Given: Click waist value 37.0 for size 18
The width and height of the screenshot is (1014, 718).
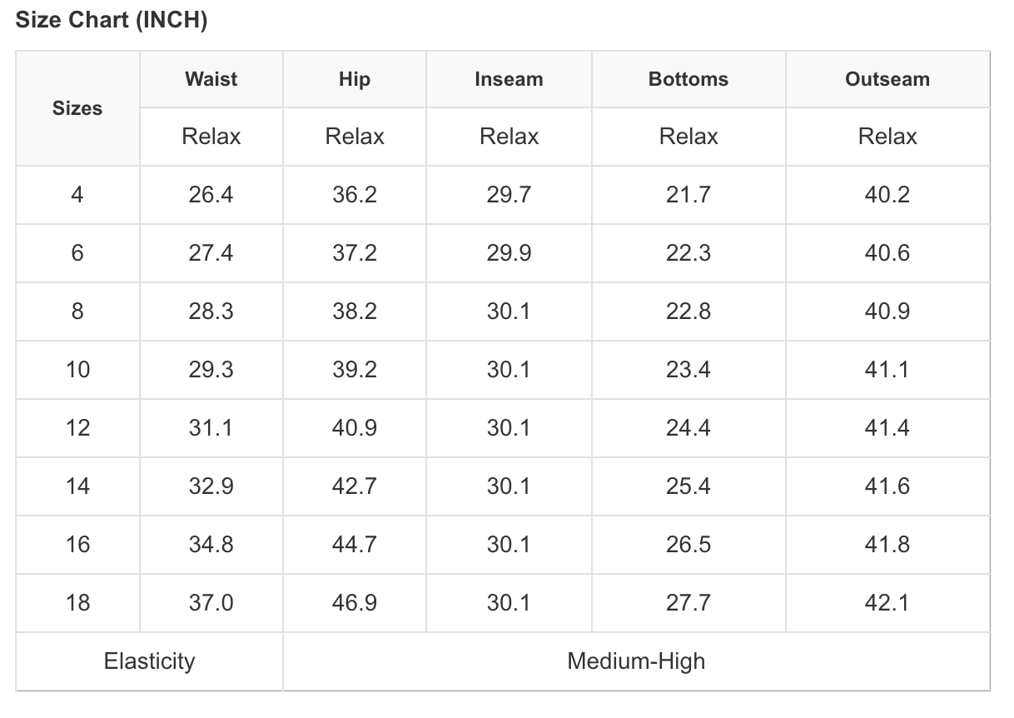Looking at the screenshot, I should (x=211, y=603).
